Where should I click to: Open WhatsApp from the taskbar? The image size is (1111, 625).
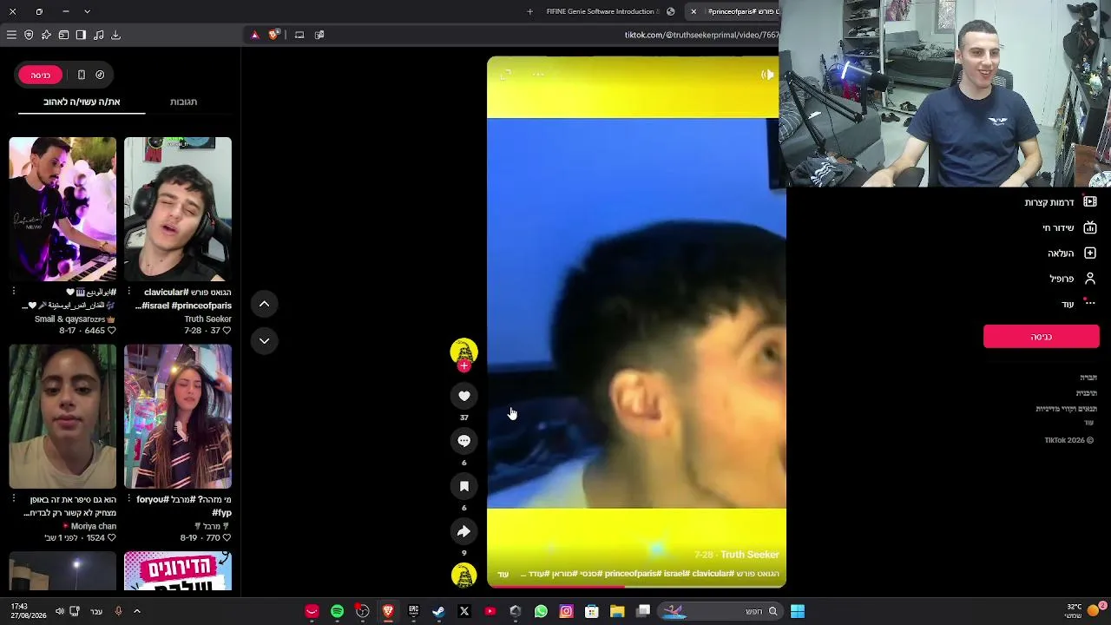click(x=541, y=611)
